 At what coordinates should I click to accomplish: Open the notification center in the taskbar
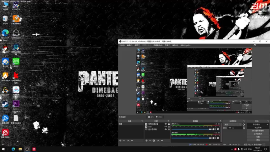pos(265,149)
